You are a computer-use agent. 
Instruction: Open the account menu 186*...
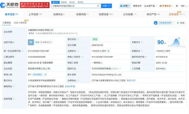point(184,6)
